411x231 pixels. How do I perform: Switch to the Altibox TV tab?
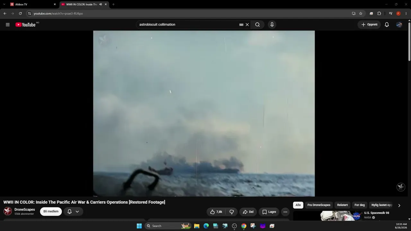coord(32,4)
